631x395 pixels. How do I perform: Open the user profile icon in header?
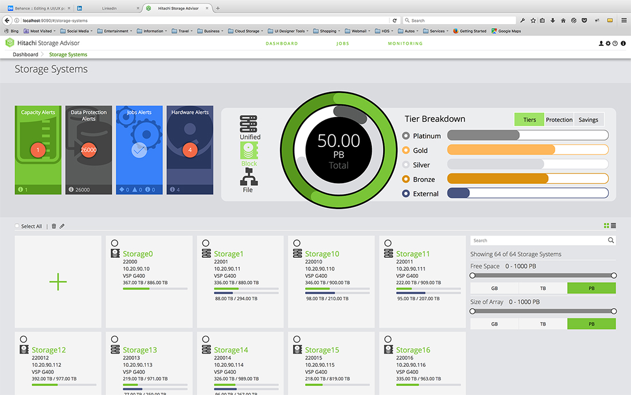coord(601,44)
